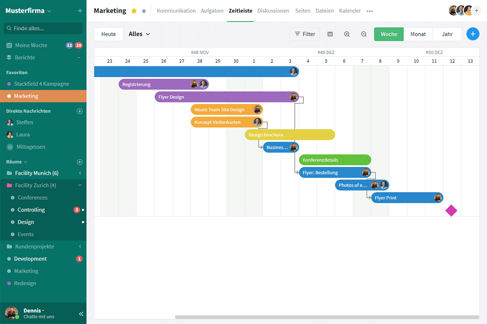Screen dimensions: 487x324
Task: Switch to the Aufgaben tab
Action: click(x=212, y=11)
